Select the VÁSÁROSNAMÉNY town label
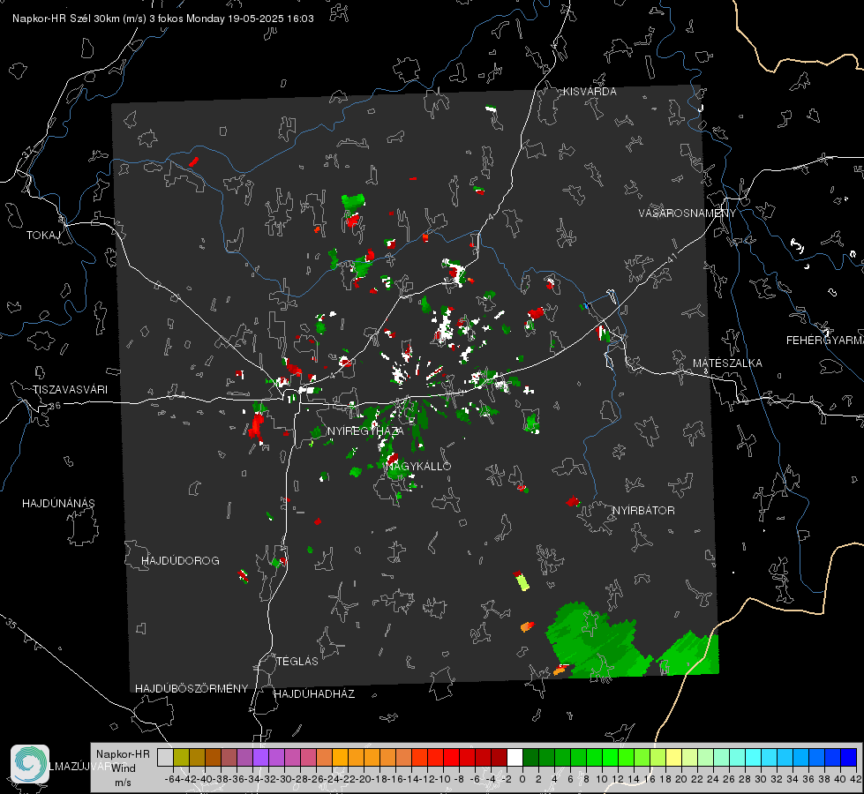This screenshot has height=794, width=864. [687, 213]
